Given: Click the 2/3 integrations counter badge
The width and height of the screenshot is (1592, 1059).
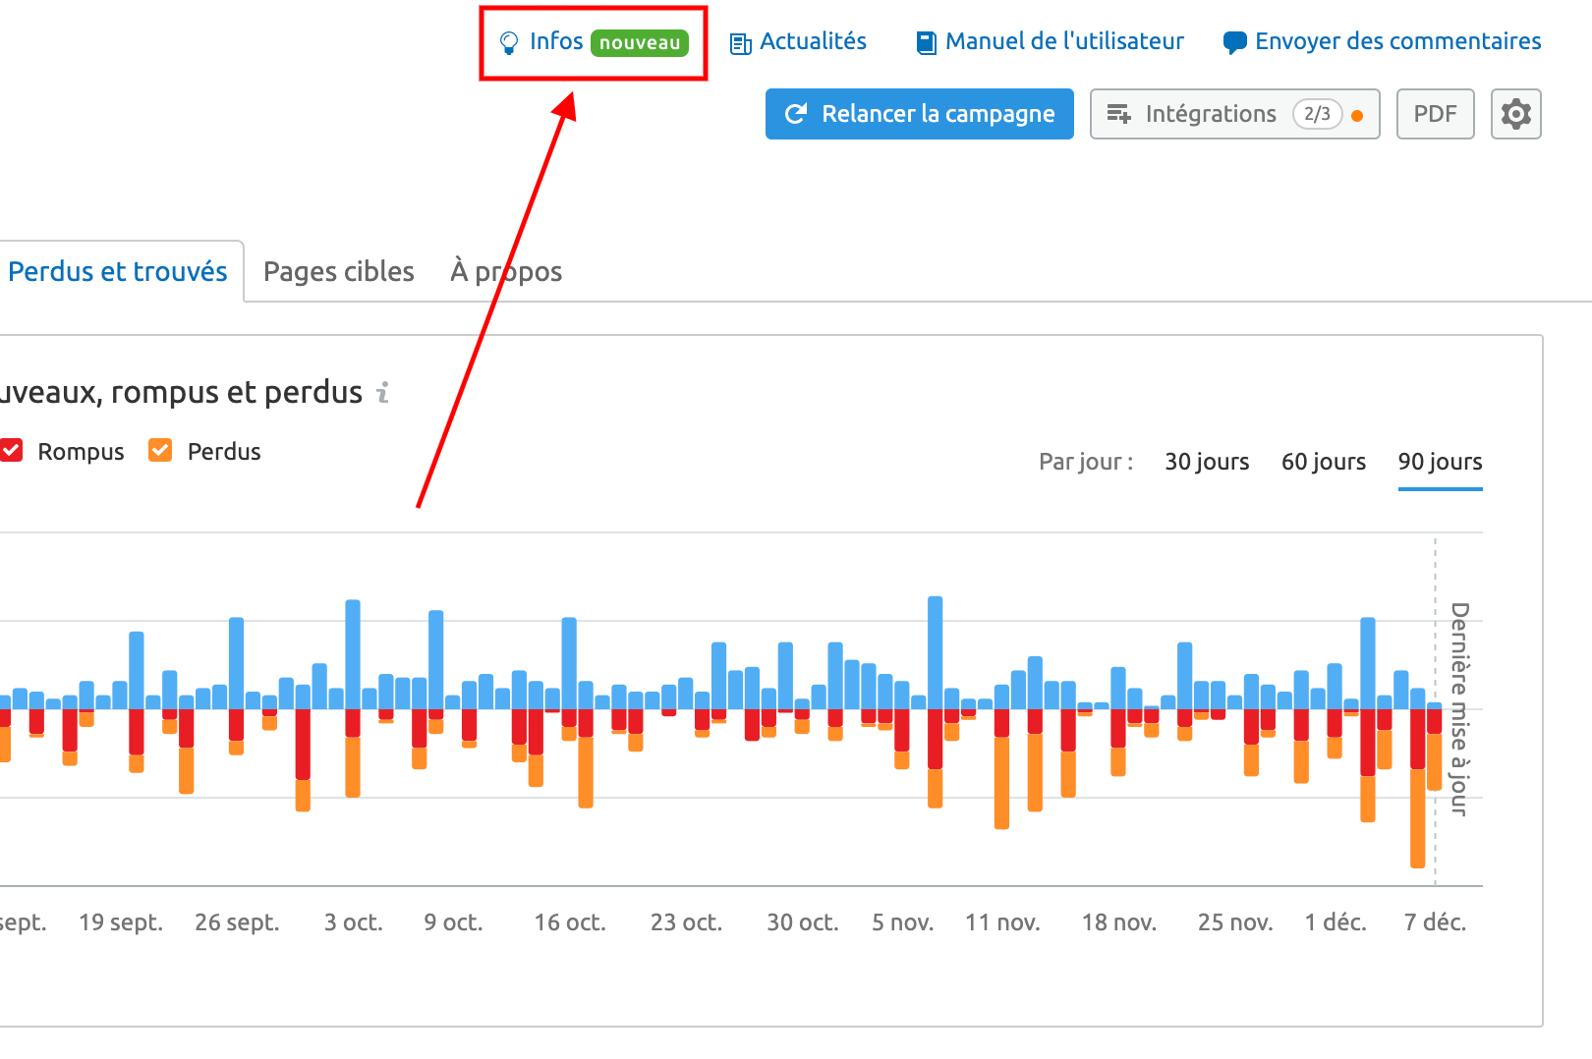Looking at the screenshot, I should click(1317, 114).
